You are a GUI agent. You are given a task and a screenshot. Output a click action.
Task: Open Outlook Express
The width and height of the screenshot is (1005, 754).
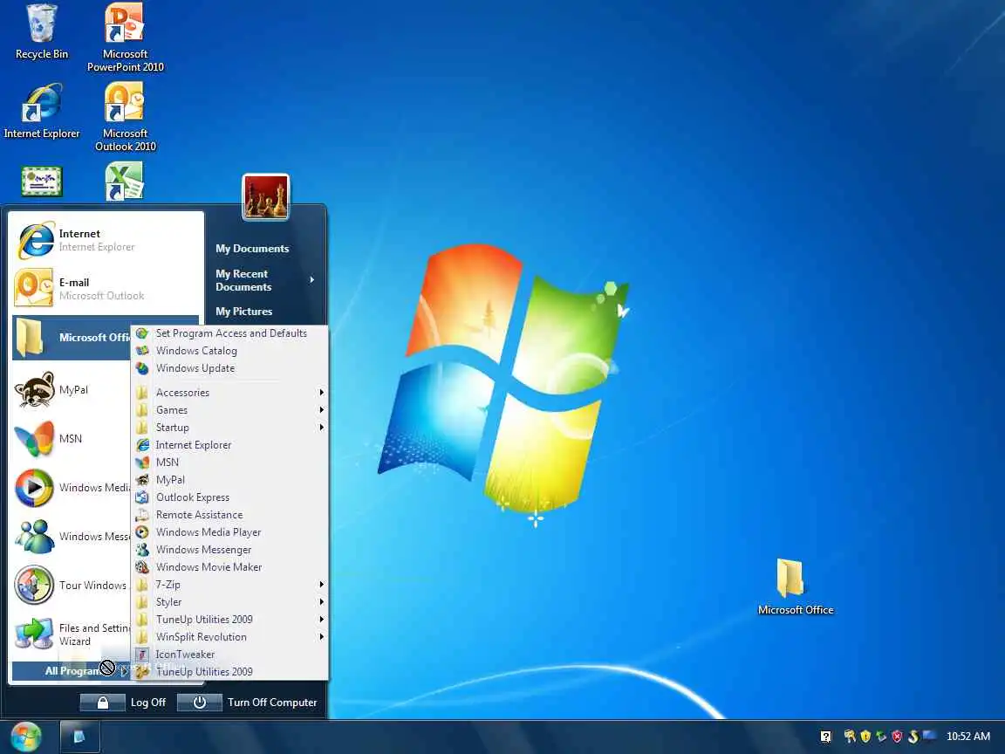tap(230, 497)
